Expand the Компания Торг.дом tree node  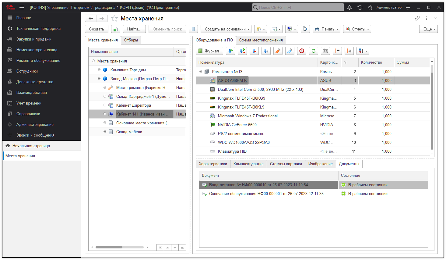pyautogui.click(x=99, y=70)
